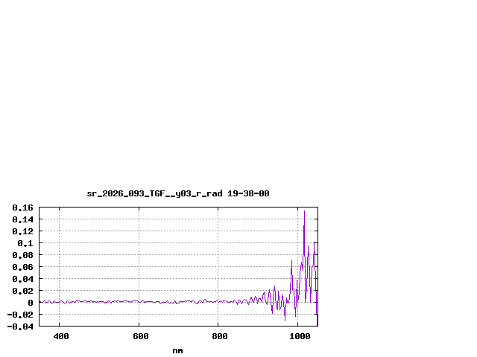This screenshot has width=477, height=357.
Task: Click the 0.04 y-axis tick label
Action: (22, 279)
